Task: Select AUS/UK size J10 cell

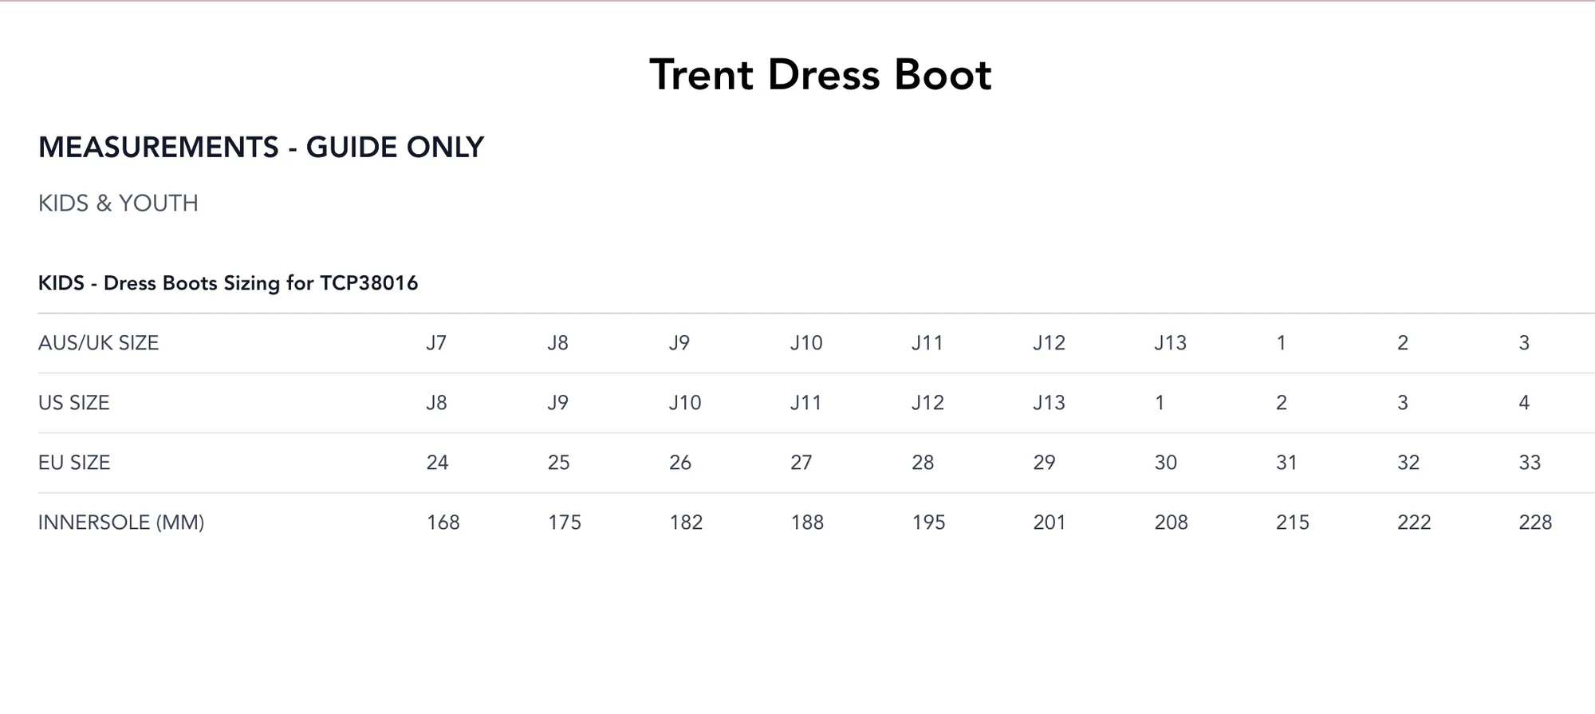Action: tap(805, 343)
